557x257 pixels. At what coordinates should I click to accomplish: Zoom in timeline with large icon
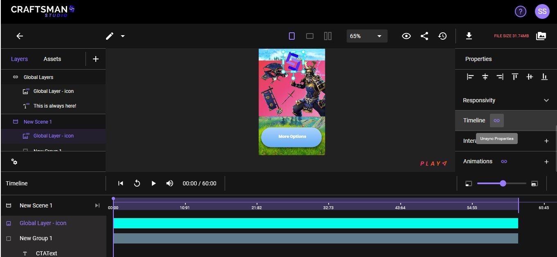(534, 184)
